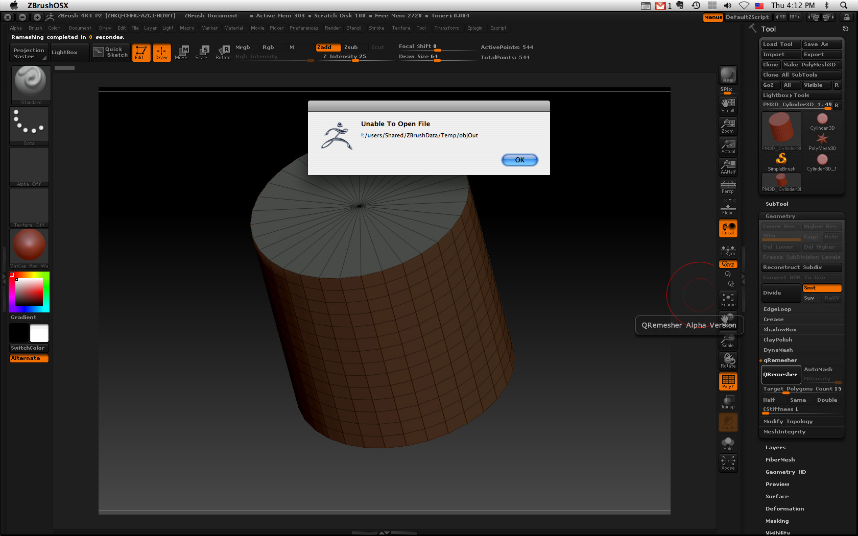Select the Edit mode button
858x536 pixels.
(x=141, y=53)
